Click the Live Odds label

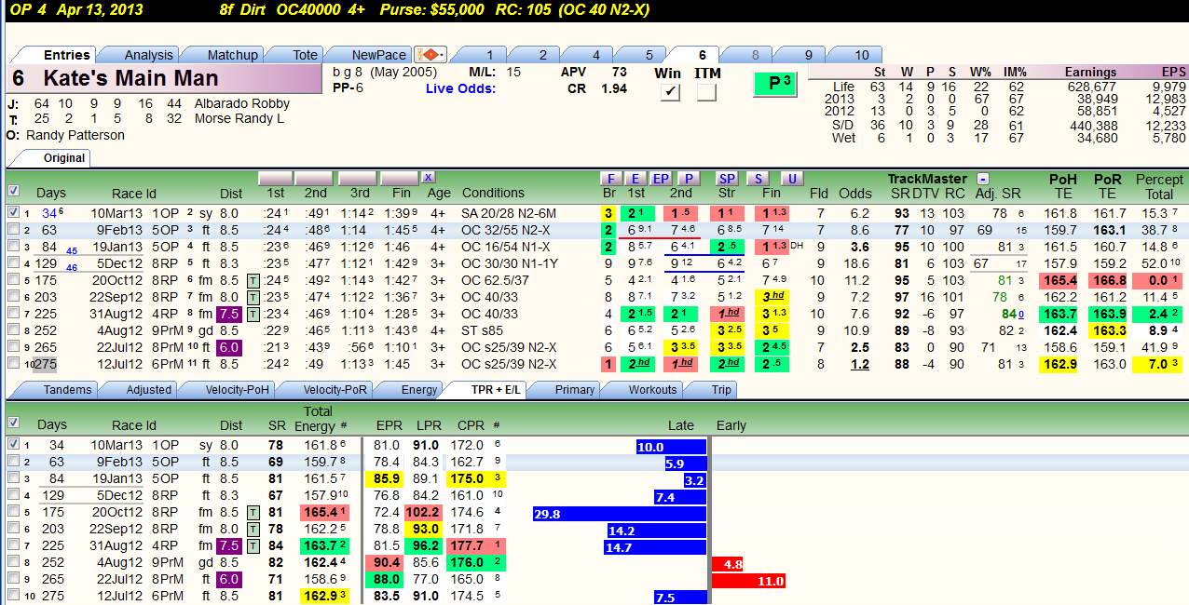460,88
